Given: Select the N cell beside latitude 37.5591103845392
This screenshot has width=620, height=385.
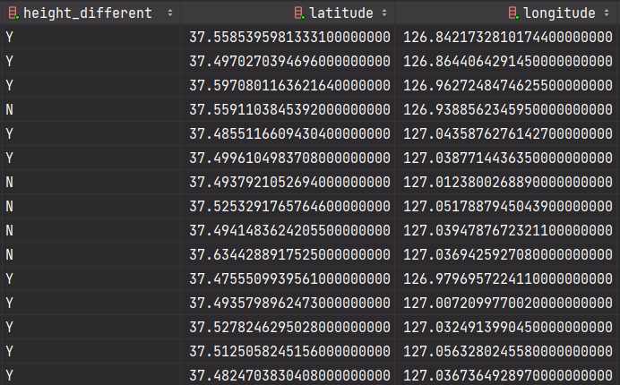Looking at the screenshot, I should click(91, 109).
